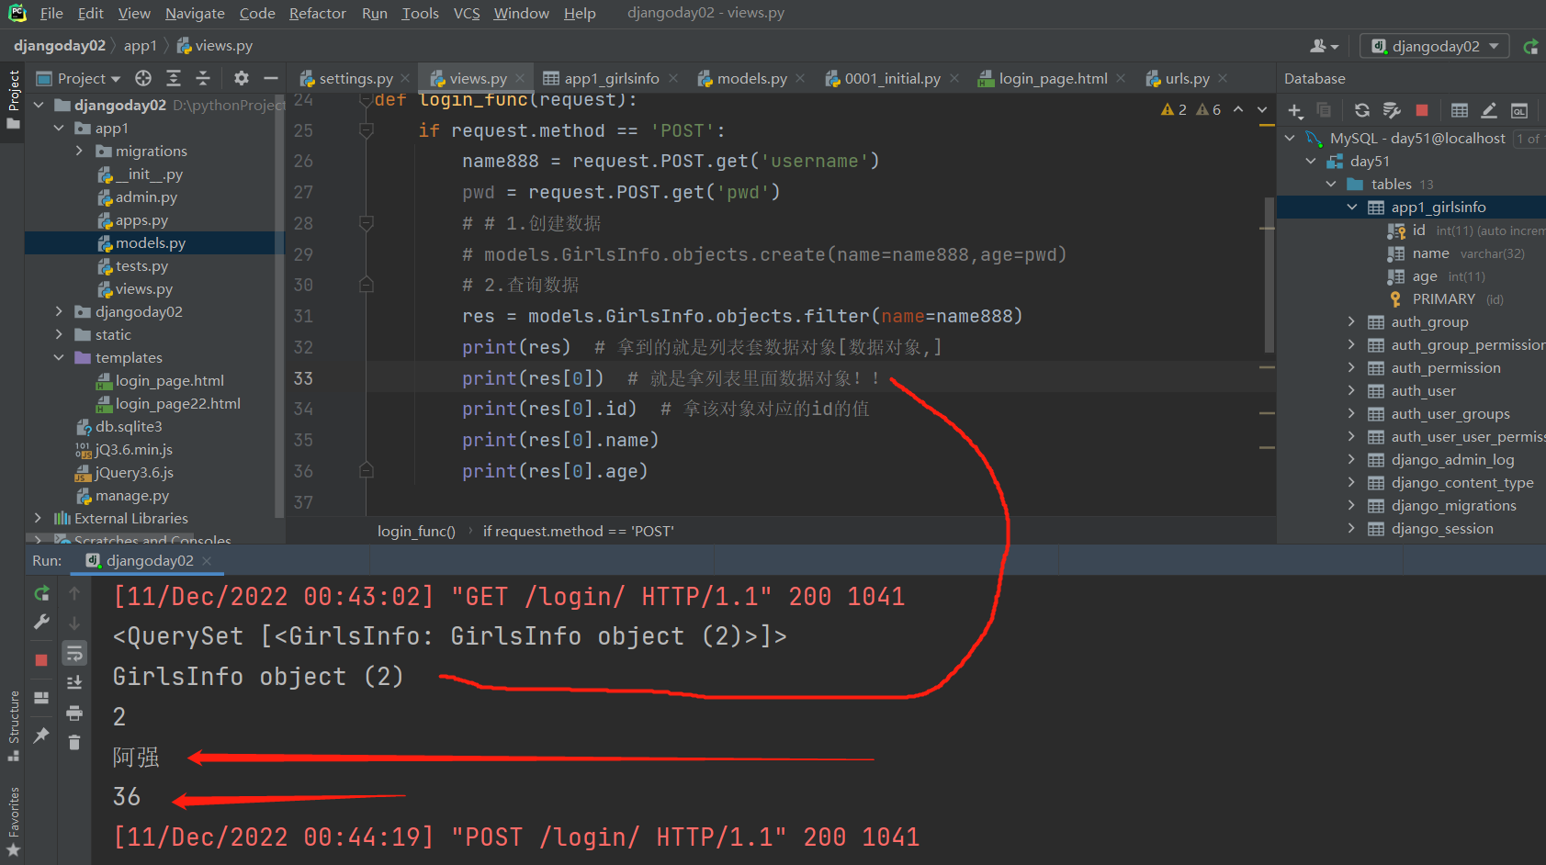Clear the console with trash icon

point(74,742)
